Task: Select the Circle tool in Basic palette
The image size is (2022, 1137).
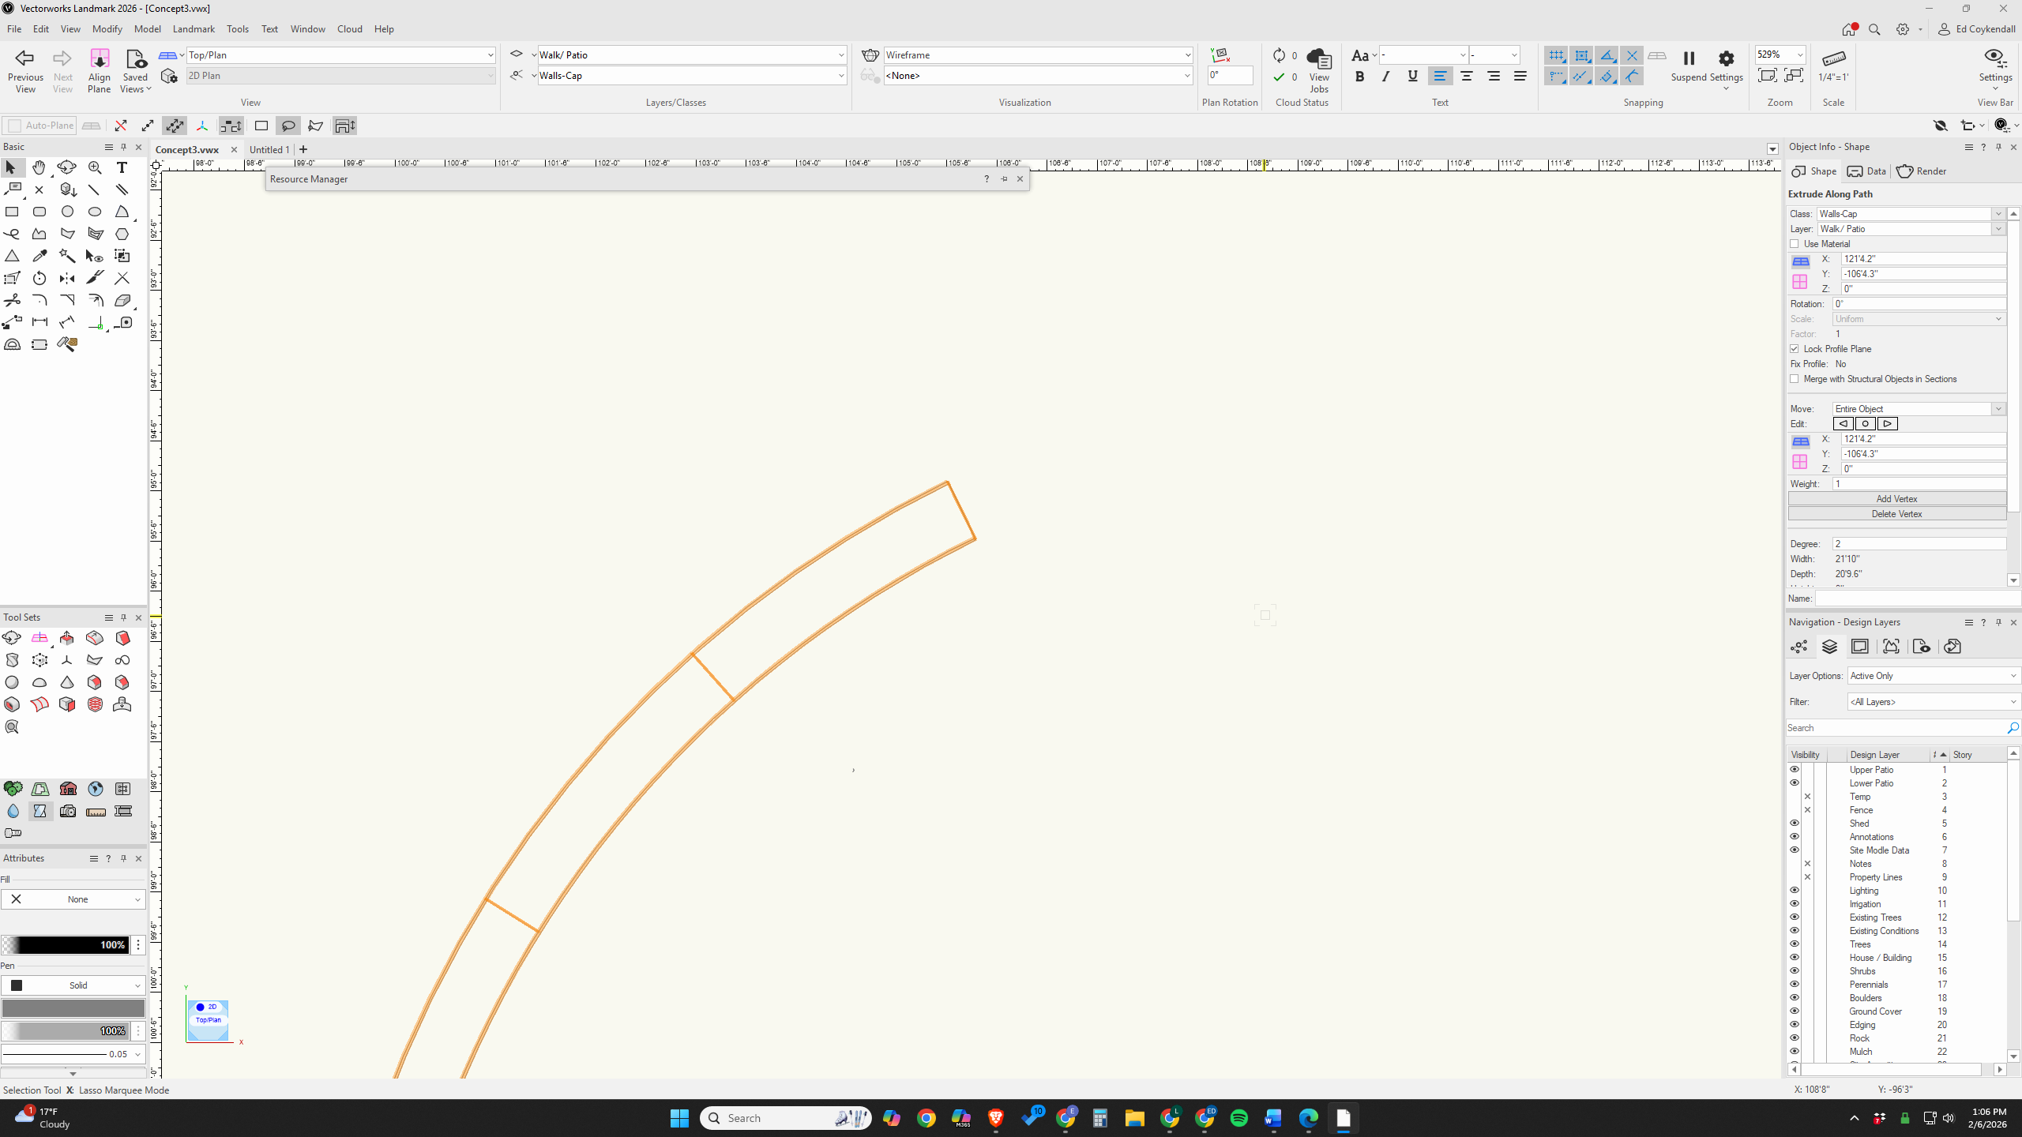Action: 67,212
